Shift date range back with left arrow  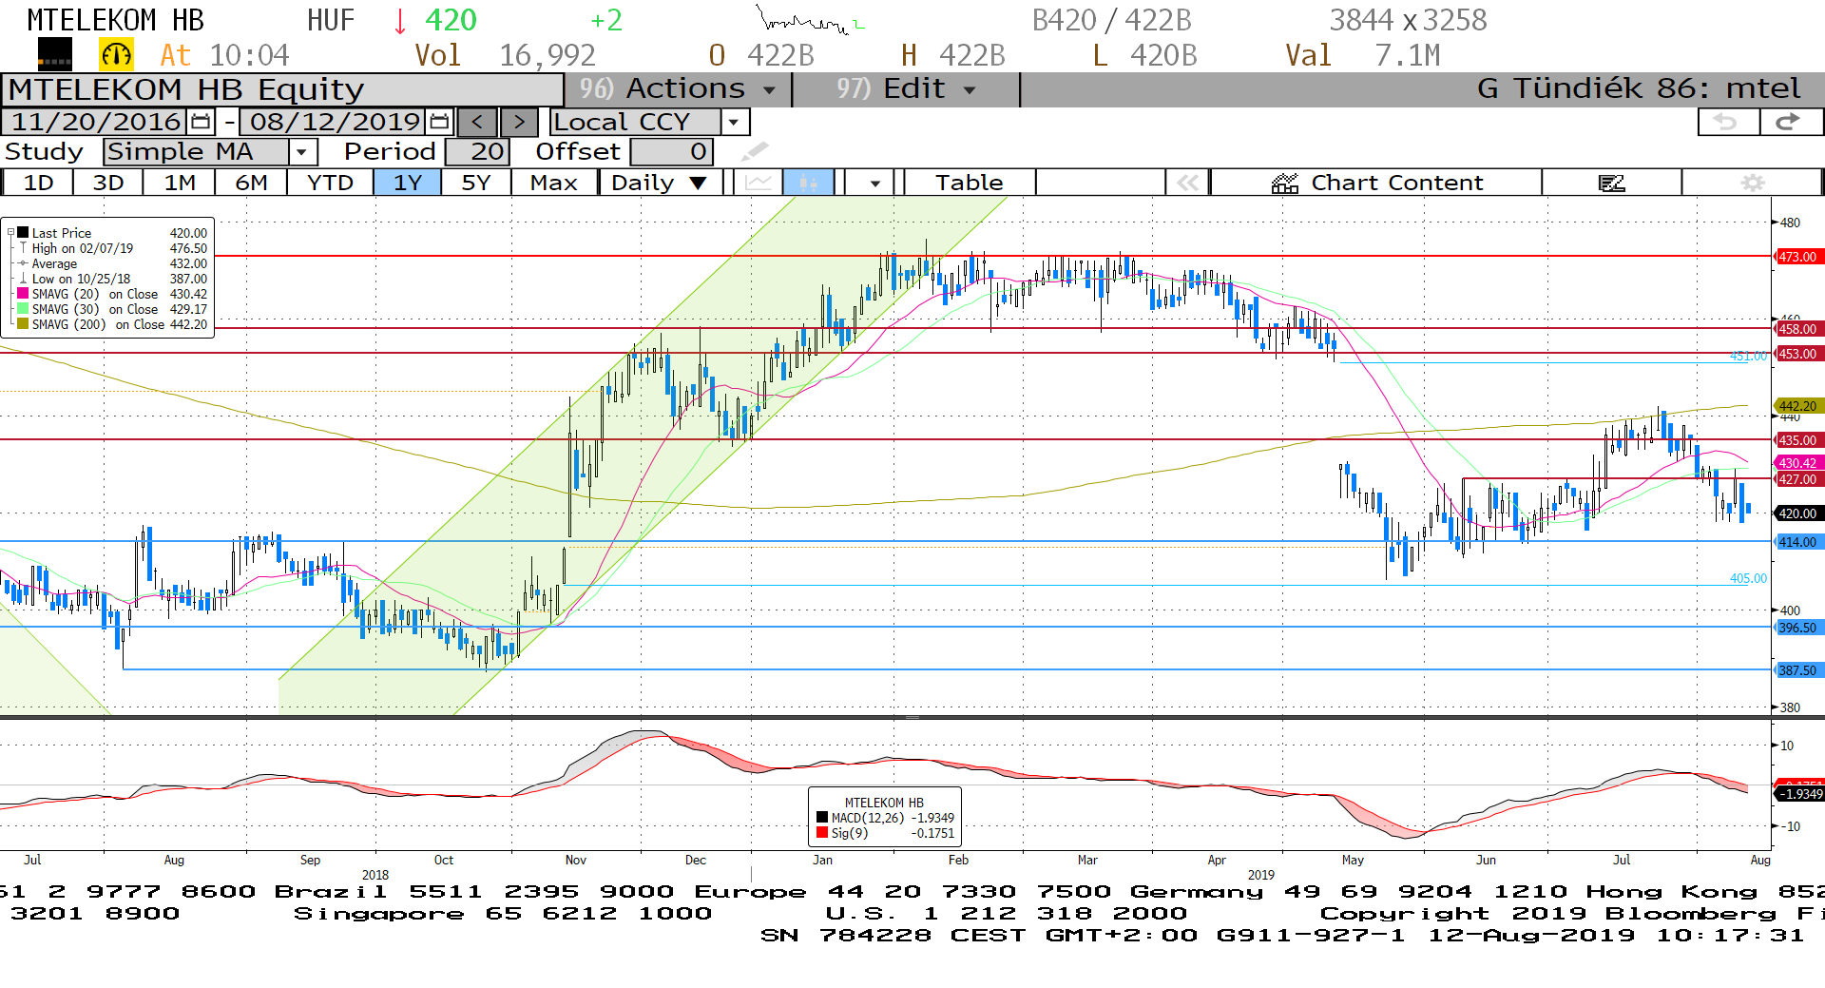tap(477, 122)
